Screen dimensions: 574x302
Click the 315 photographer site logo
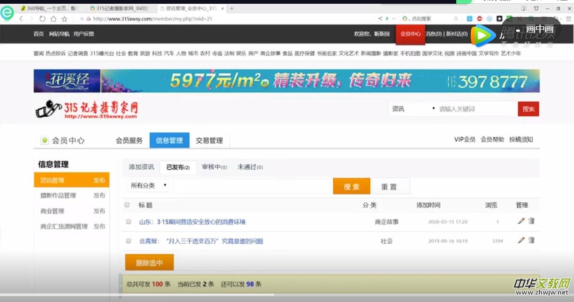[87, 109]
